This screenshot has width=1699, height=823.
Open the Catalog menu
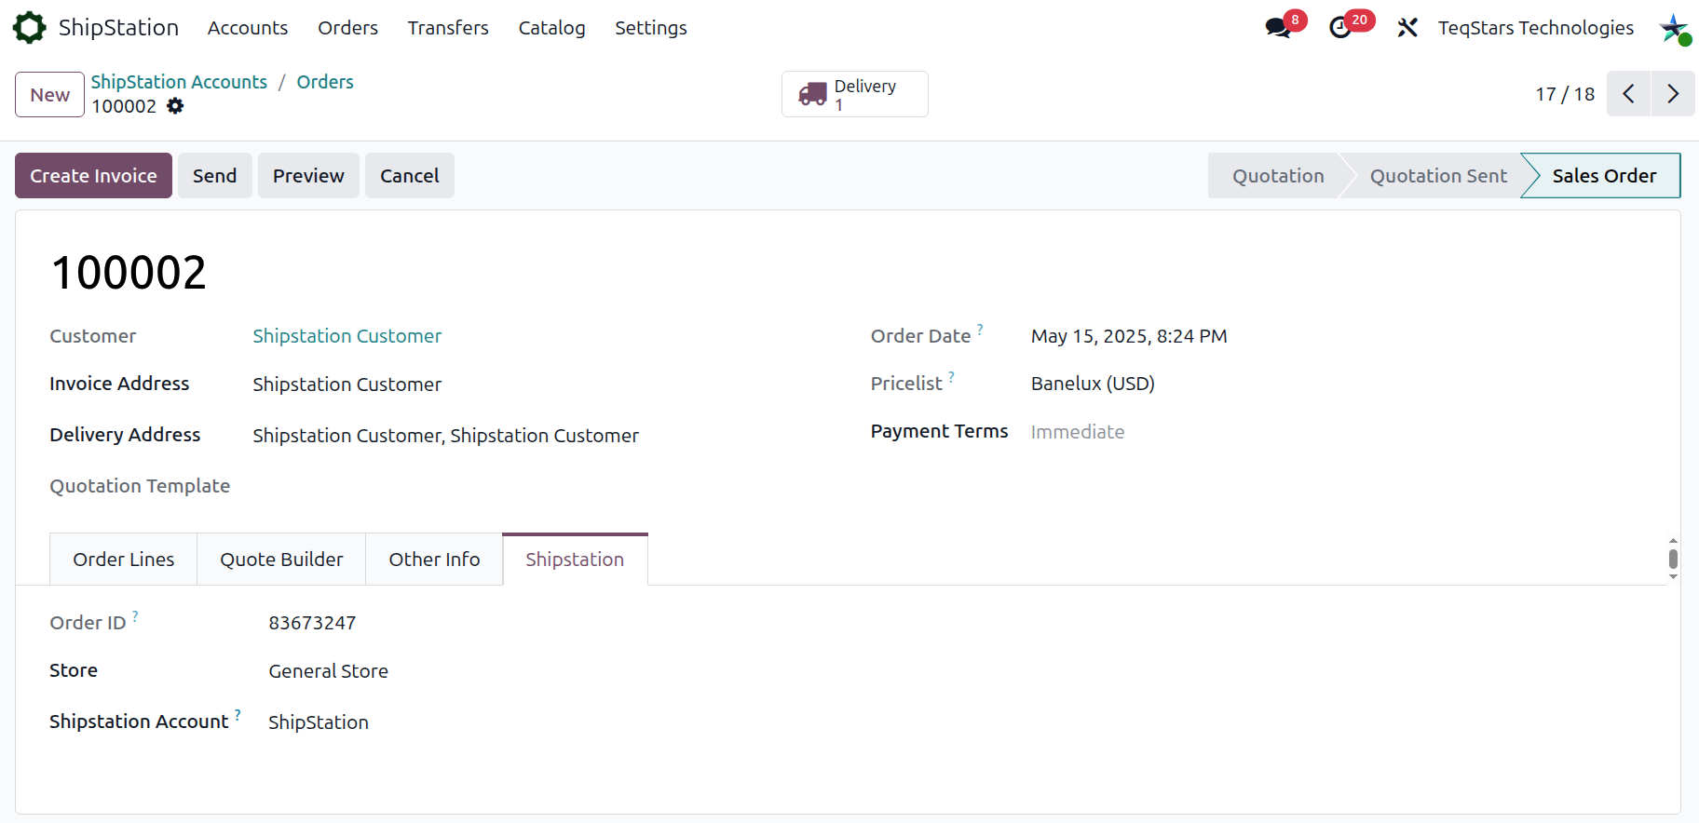tap(551, 28)
